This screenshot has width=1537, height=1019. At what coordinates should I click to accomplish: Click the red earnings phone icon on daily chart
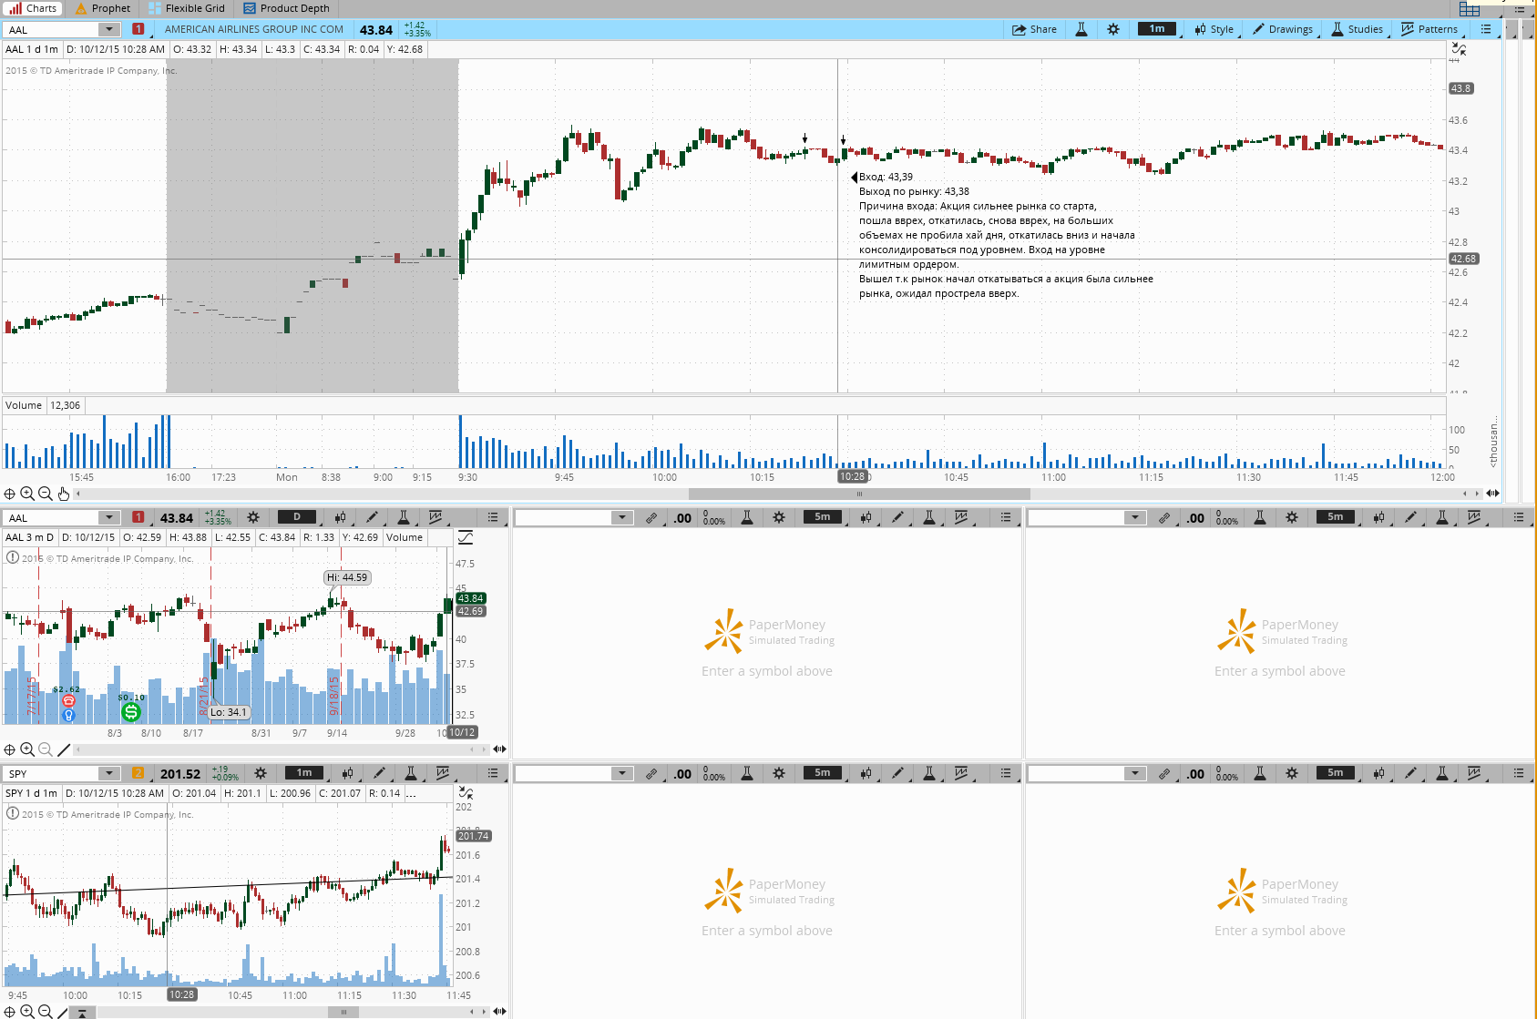(68, 700)
